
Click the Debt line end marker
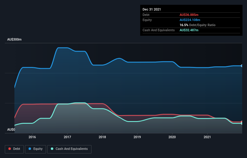242,122
